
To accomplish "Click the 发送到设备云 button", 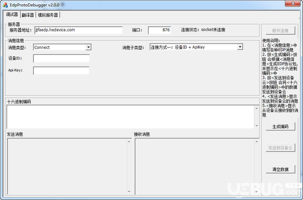I will (280, 148).
